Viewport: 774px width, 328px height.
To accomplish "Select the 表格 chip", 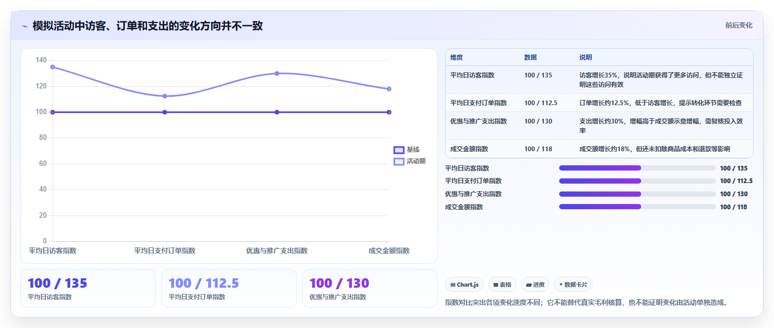I will point(502,285).
